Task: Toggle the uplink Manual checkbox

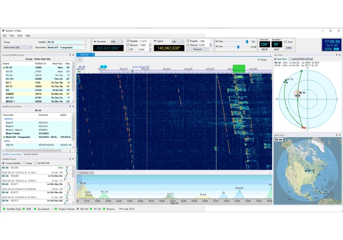Action: 188,45
